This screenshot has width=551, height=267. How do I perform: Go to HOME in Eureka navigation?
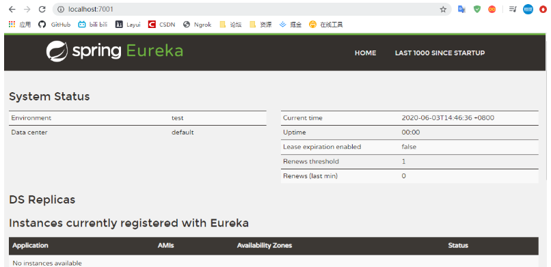pyautogui.click(x=365, y=53)
